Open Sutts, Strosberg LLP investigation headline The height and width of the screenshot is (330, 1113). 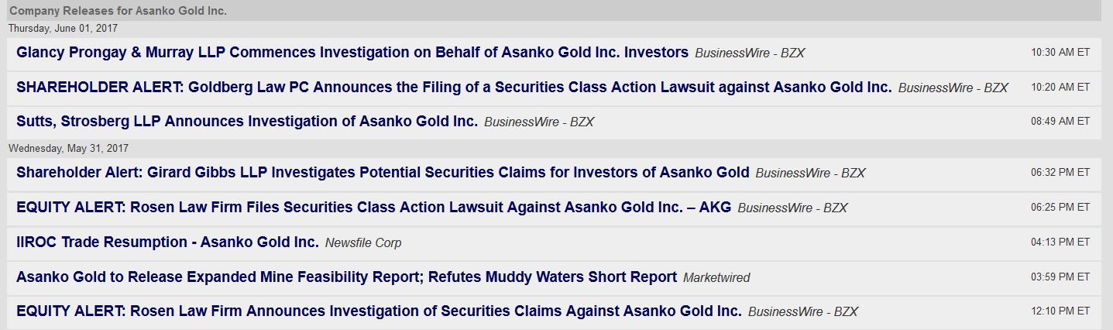point(246,122)
